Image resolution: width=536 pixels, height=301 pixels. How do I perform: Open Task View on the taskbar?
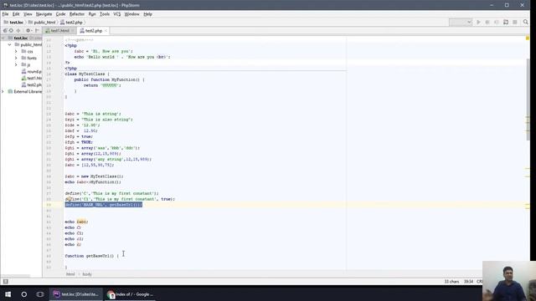coord(40,294)
